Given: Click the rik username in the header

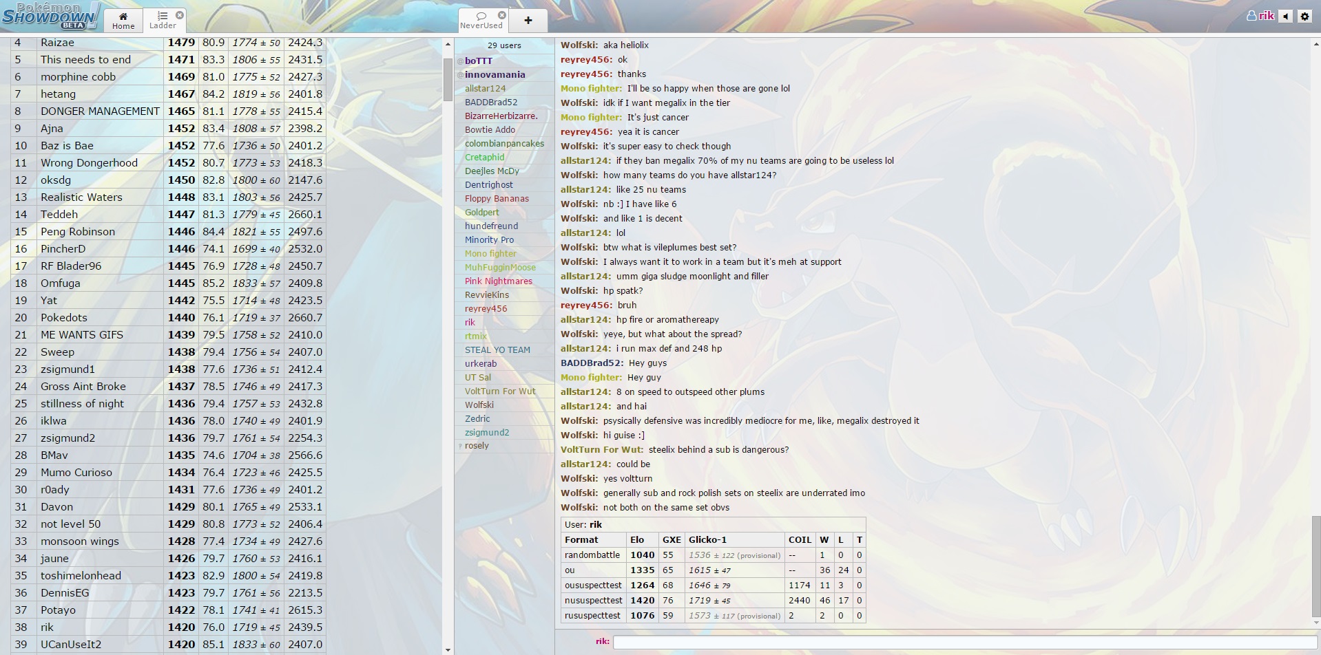Looking at the screenshot, I should [1260, 16].
